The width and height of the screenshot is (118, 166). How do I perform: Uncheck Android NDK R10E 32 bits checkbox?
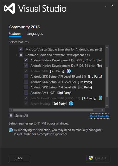[26, 60]
